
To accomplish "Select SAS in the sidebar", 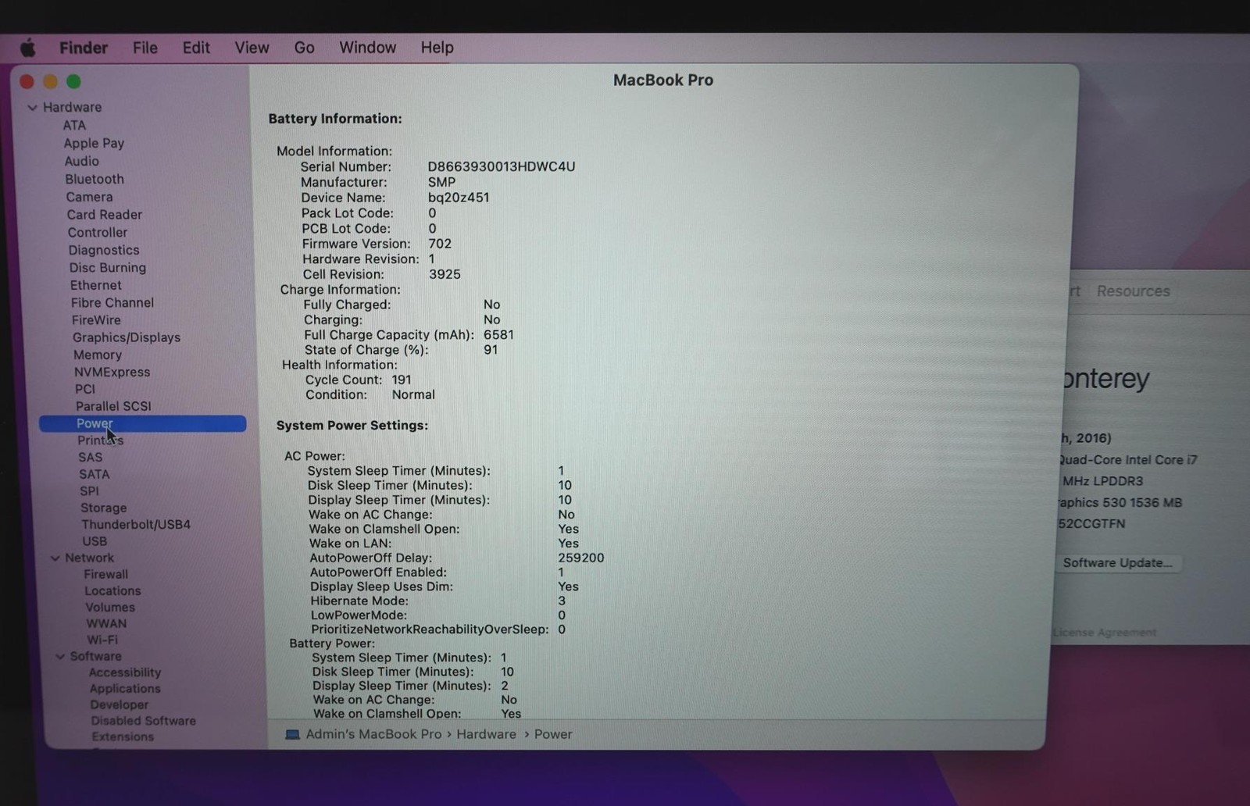I will click(x=90, y=458).
